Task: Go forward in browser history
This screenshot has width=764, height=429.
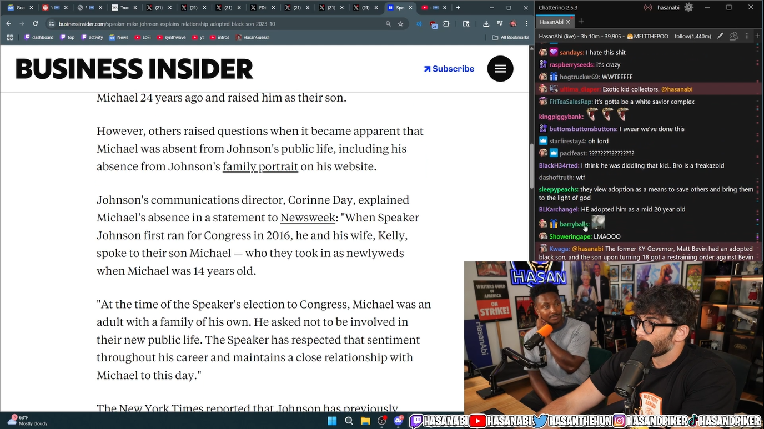Action: (x=22, y=24)
